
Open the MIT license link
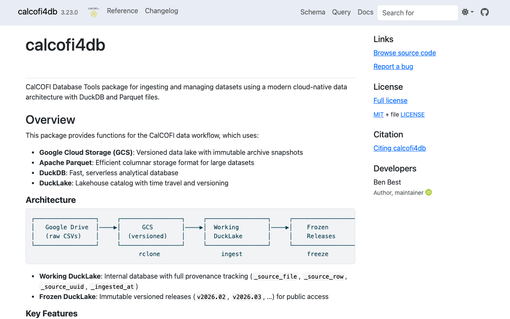pos(379,114)
